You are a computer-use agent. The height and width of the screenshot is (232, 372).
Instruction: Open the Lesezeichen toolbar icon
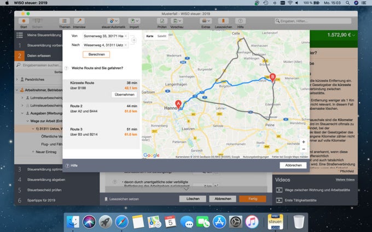tap(223, 21)
